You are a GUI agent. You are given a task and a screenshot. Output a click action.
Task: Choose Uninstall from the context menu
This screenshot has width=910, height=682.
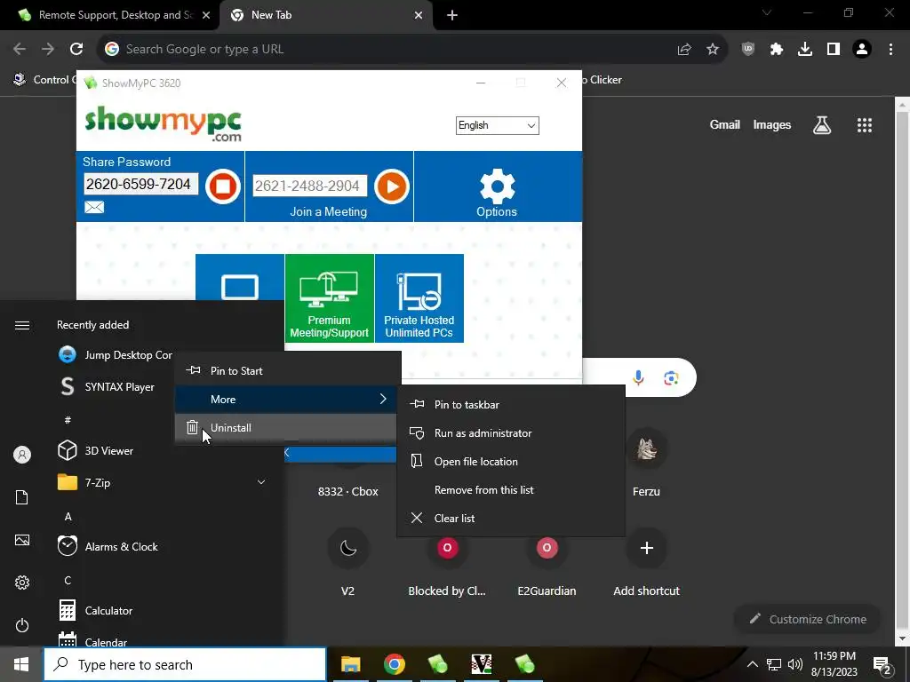(287, 427)
